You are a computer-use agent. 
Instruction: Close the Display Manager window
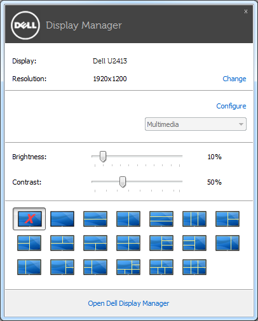(x=246, y=11)
